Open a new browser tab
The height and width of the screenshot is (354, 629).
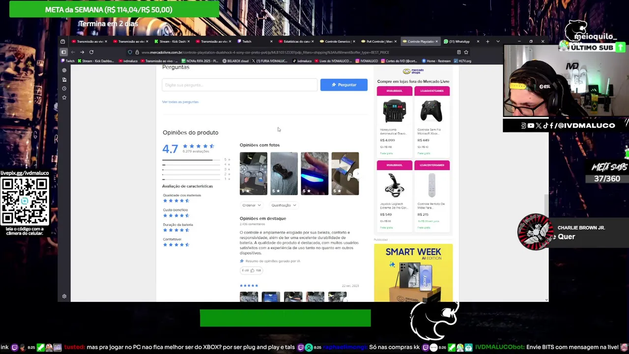click(487, 41)
